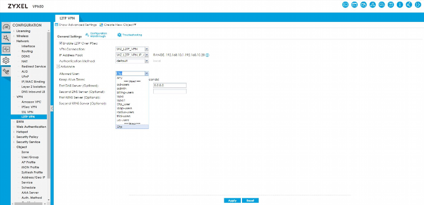
Task: Select 'ad-users' from the dropdown list
Action: coord(132,84)
